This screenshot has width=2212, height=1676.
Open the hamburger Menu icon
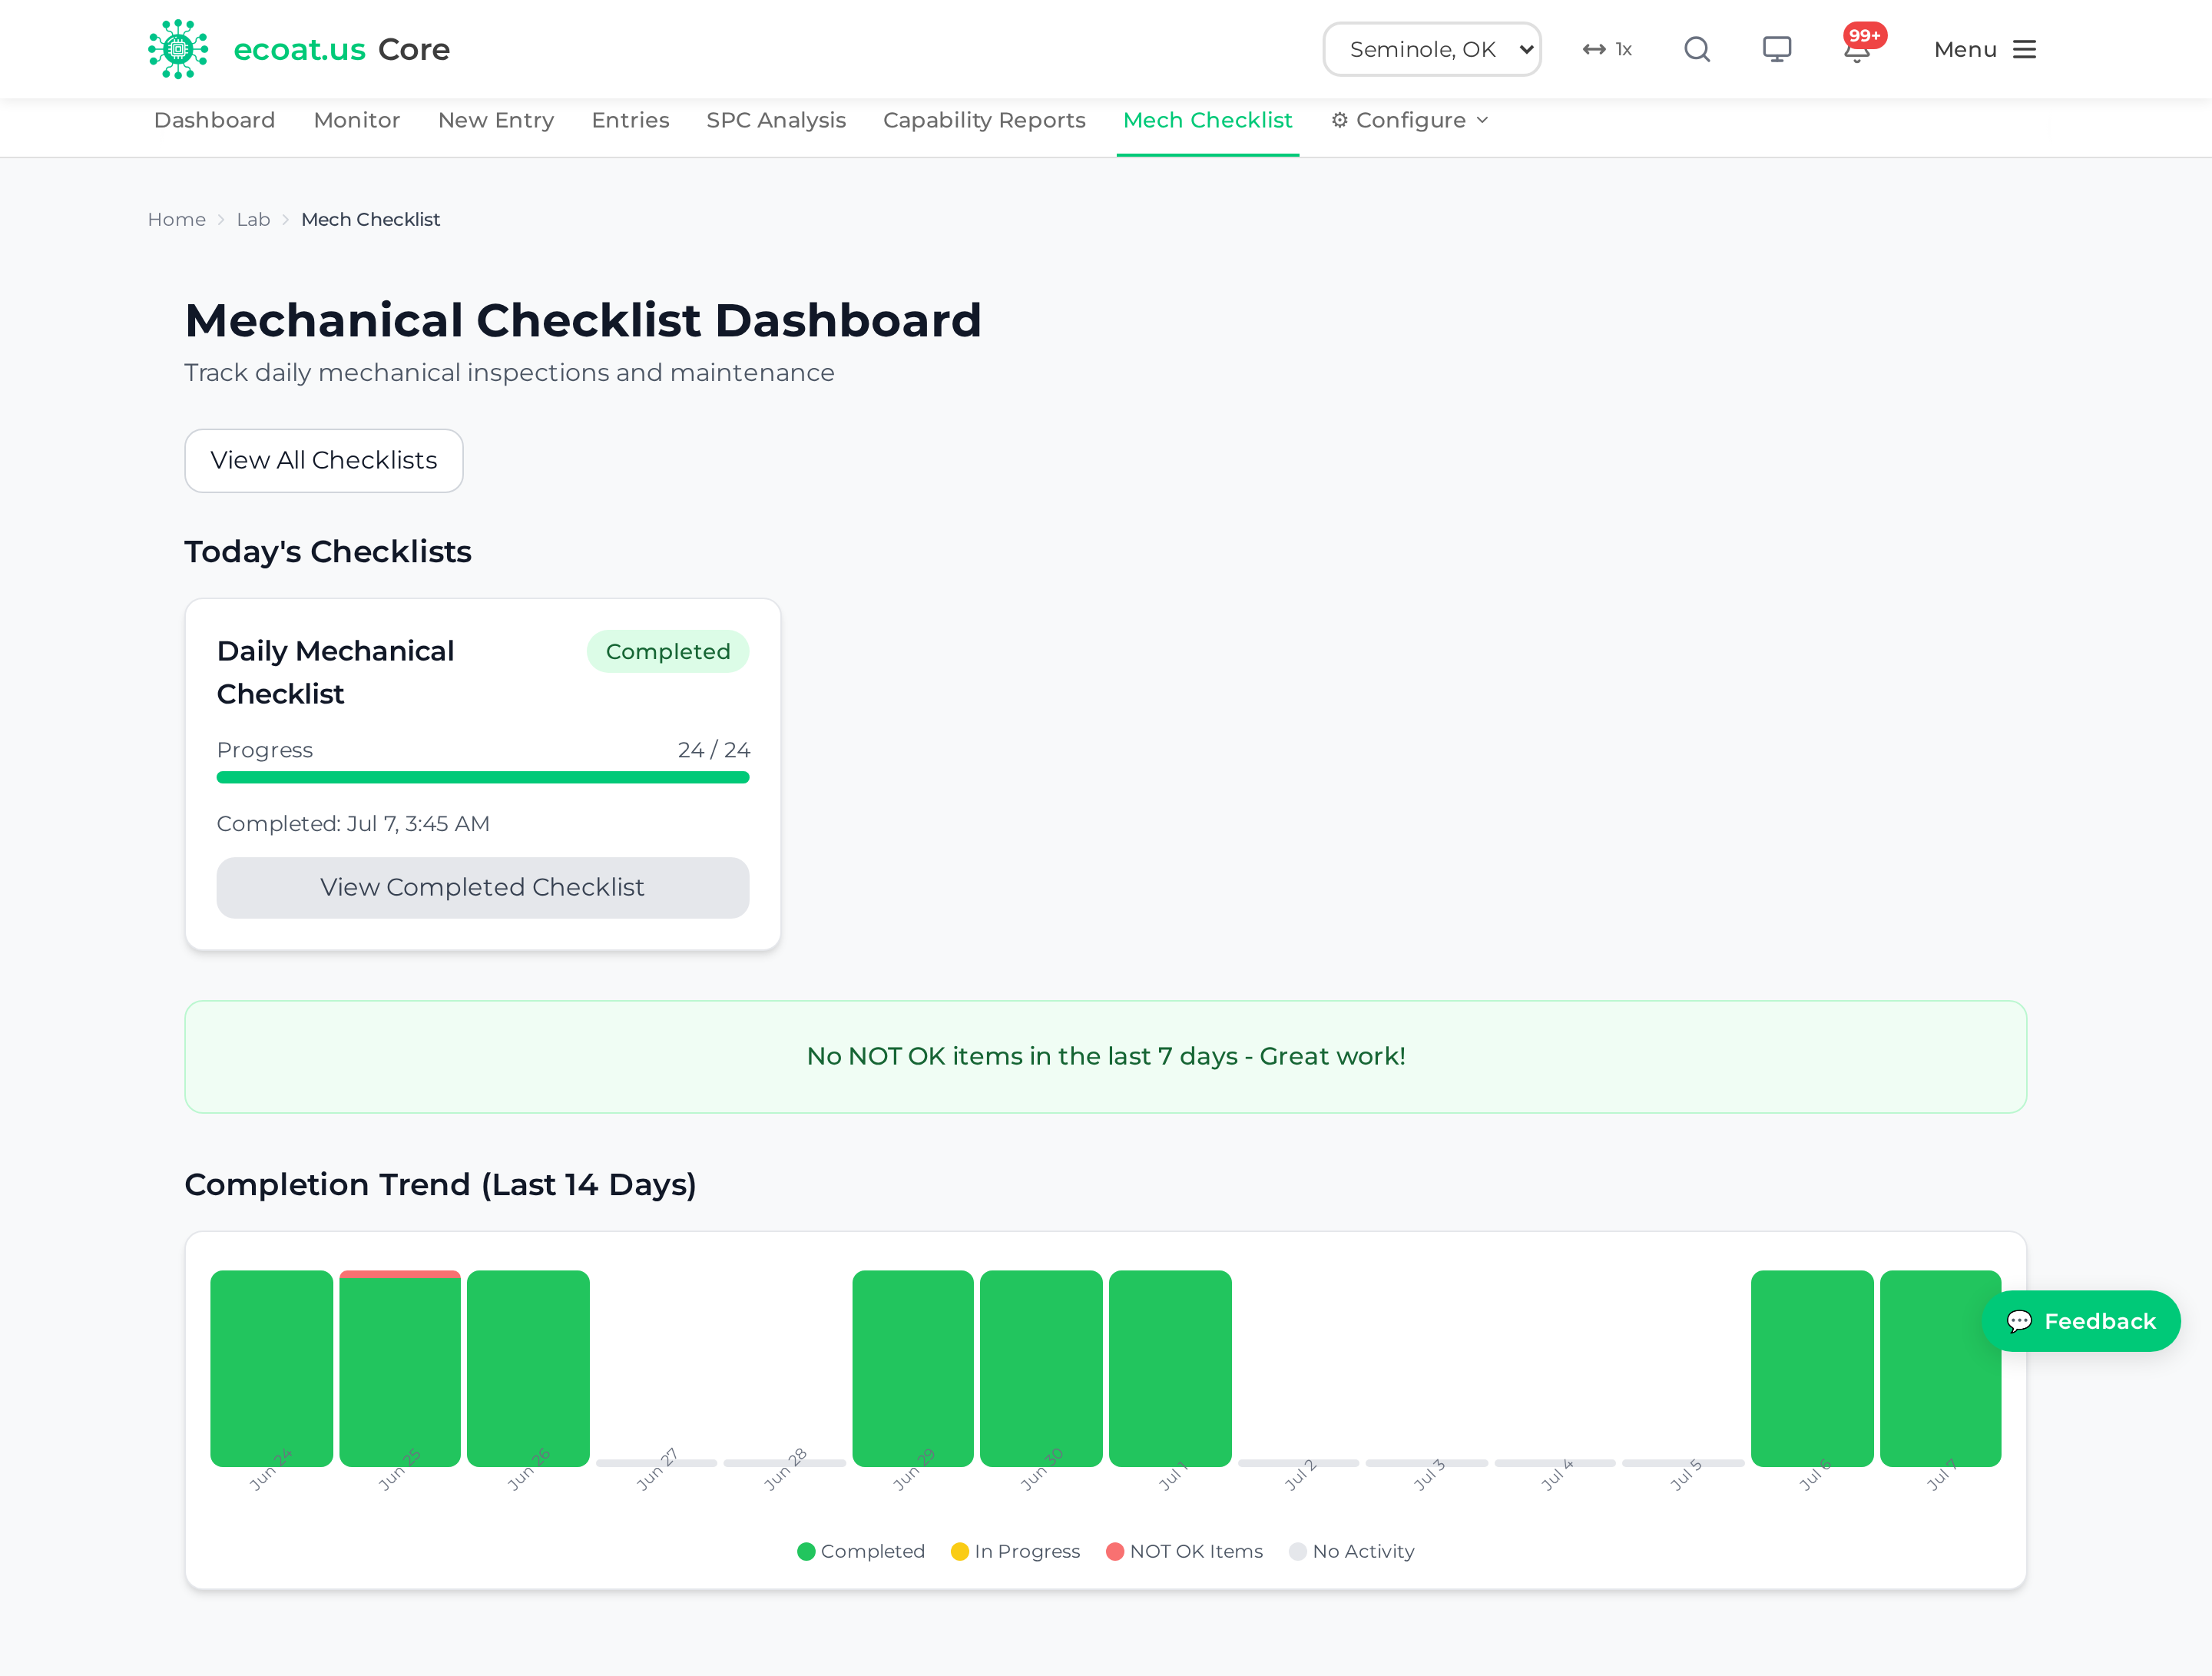coord(2025,49)
